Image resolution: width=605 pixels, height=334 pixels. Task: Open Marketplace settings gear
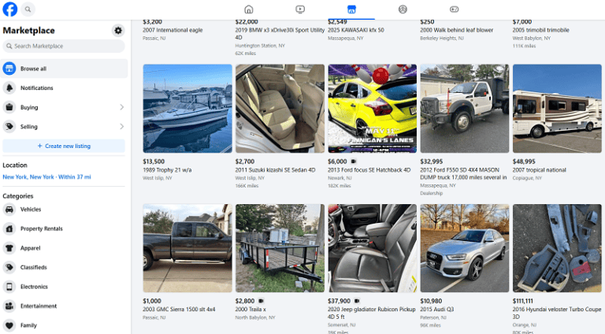click(x=118, y=31)
